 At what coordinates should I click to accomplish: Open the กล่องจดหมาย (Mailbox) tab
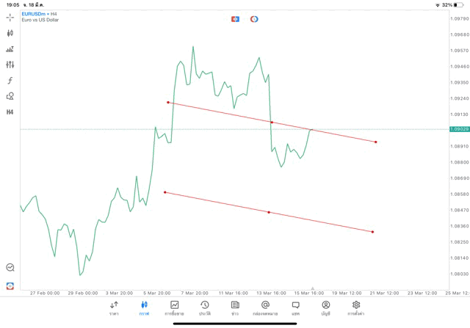point(265,308)
